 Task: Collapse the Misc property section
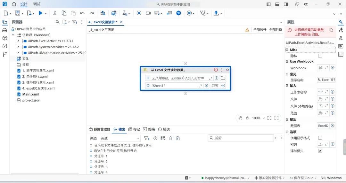click(x=287, y=50)
